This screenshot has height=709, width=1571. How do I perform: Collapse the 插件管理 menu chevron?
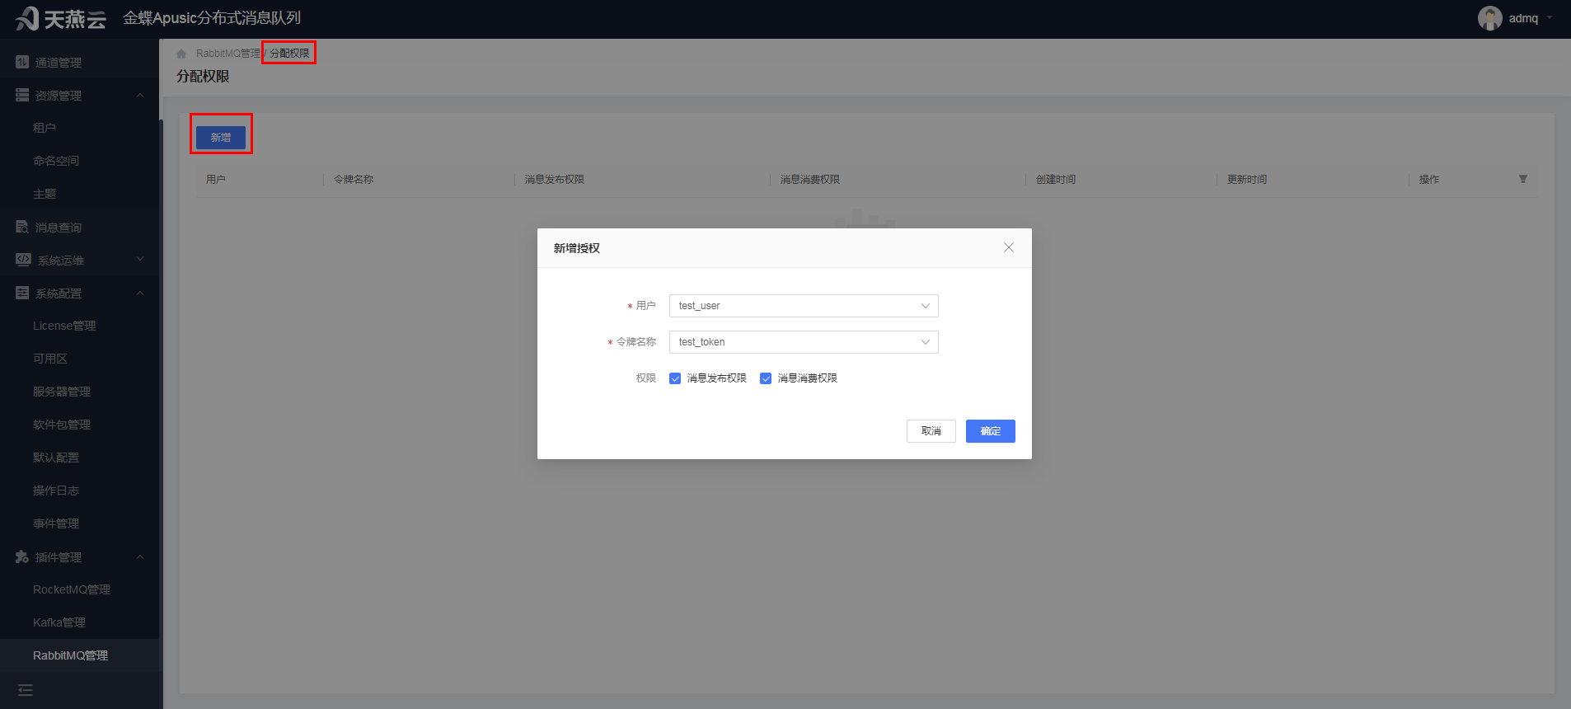pos(140,556)
